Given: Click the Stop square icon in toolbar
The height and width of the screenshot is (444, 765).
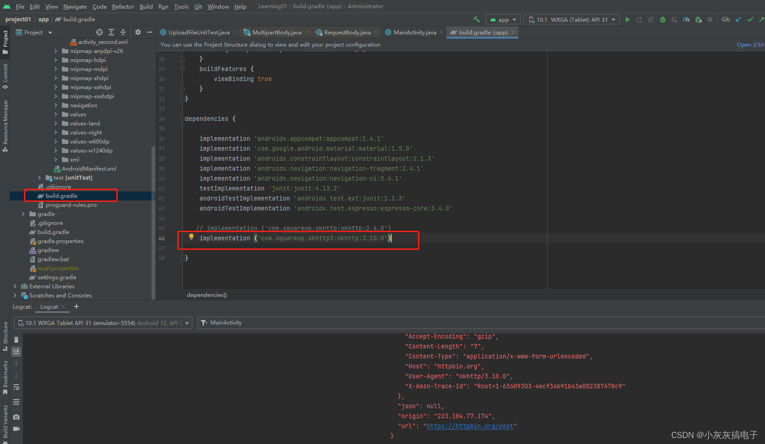Looking at the screenshot, I should pyautogui.click(x=710, y=19).
